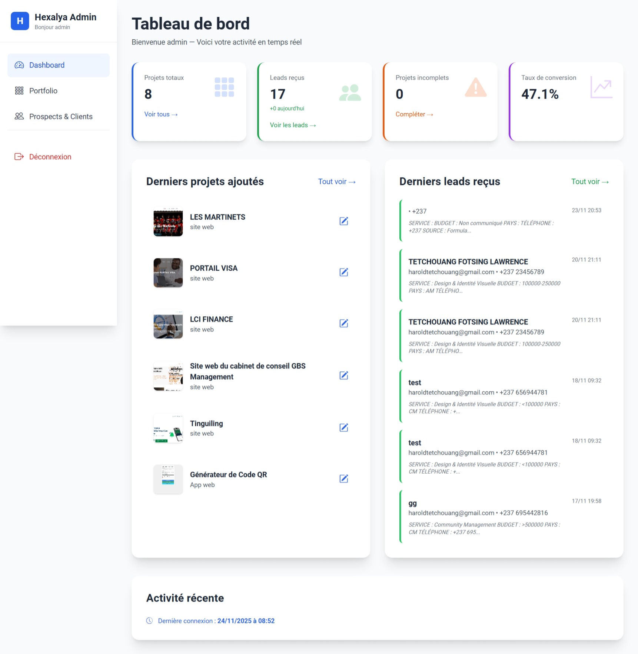Edit the PORTAIL VISA project
The image size is (638, 654).
pyautogui.click(x=343, y=272)
